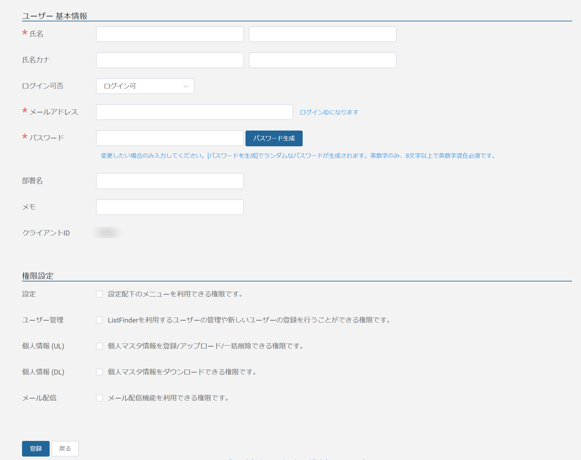The height and width of the screenshot is (460, 581).
Task: Enable the 設定 permission checkbox
Action: (x=99, y=294)
